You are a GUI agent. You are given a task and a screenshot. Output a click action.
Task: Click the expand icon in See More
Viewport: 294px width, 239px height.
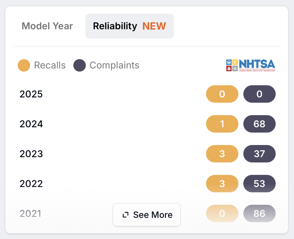[126, 215]
